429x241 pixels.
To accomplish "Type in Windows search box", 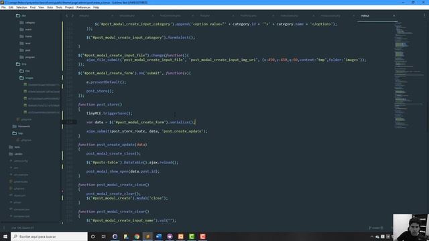I will (49, 236).
